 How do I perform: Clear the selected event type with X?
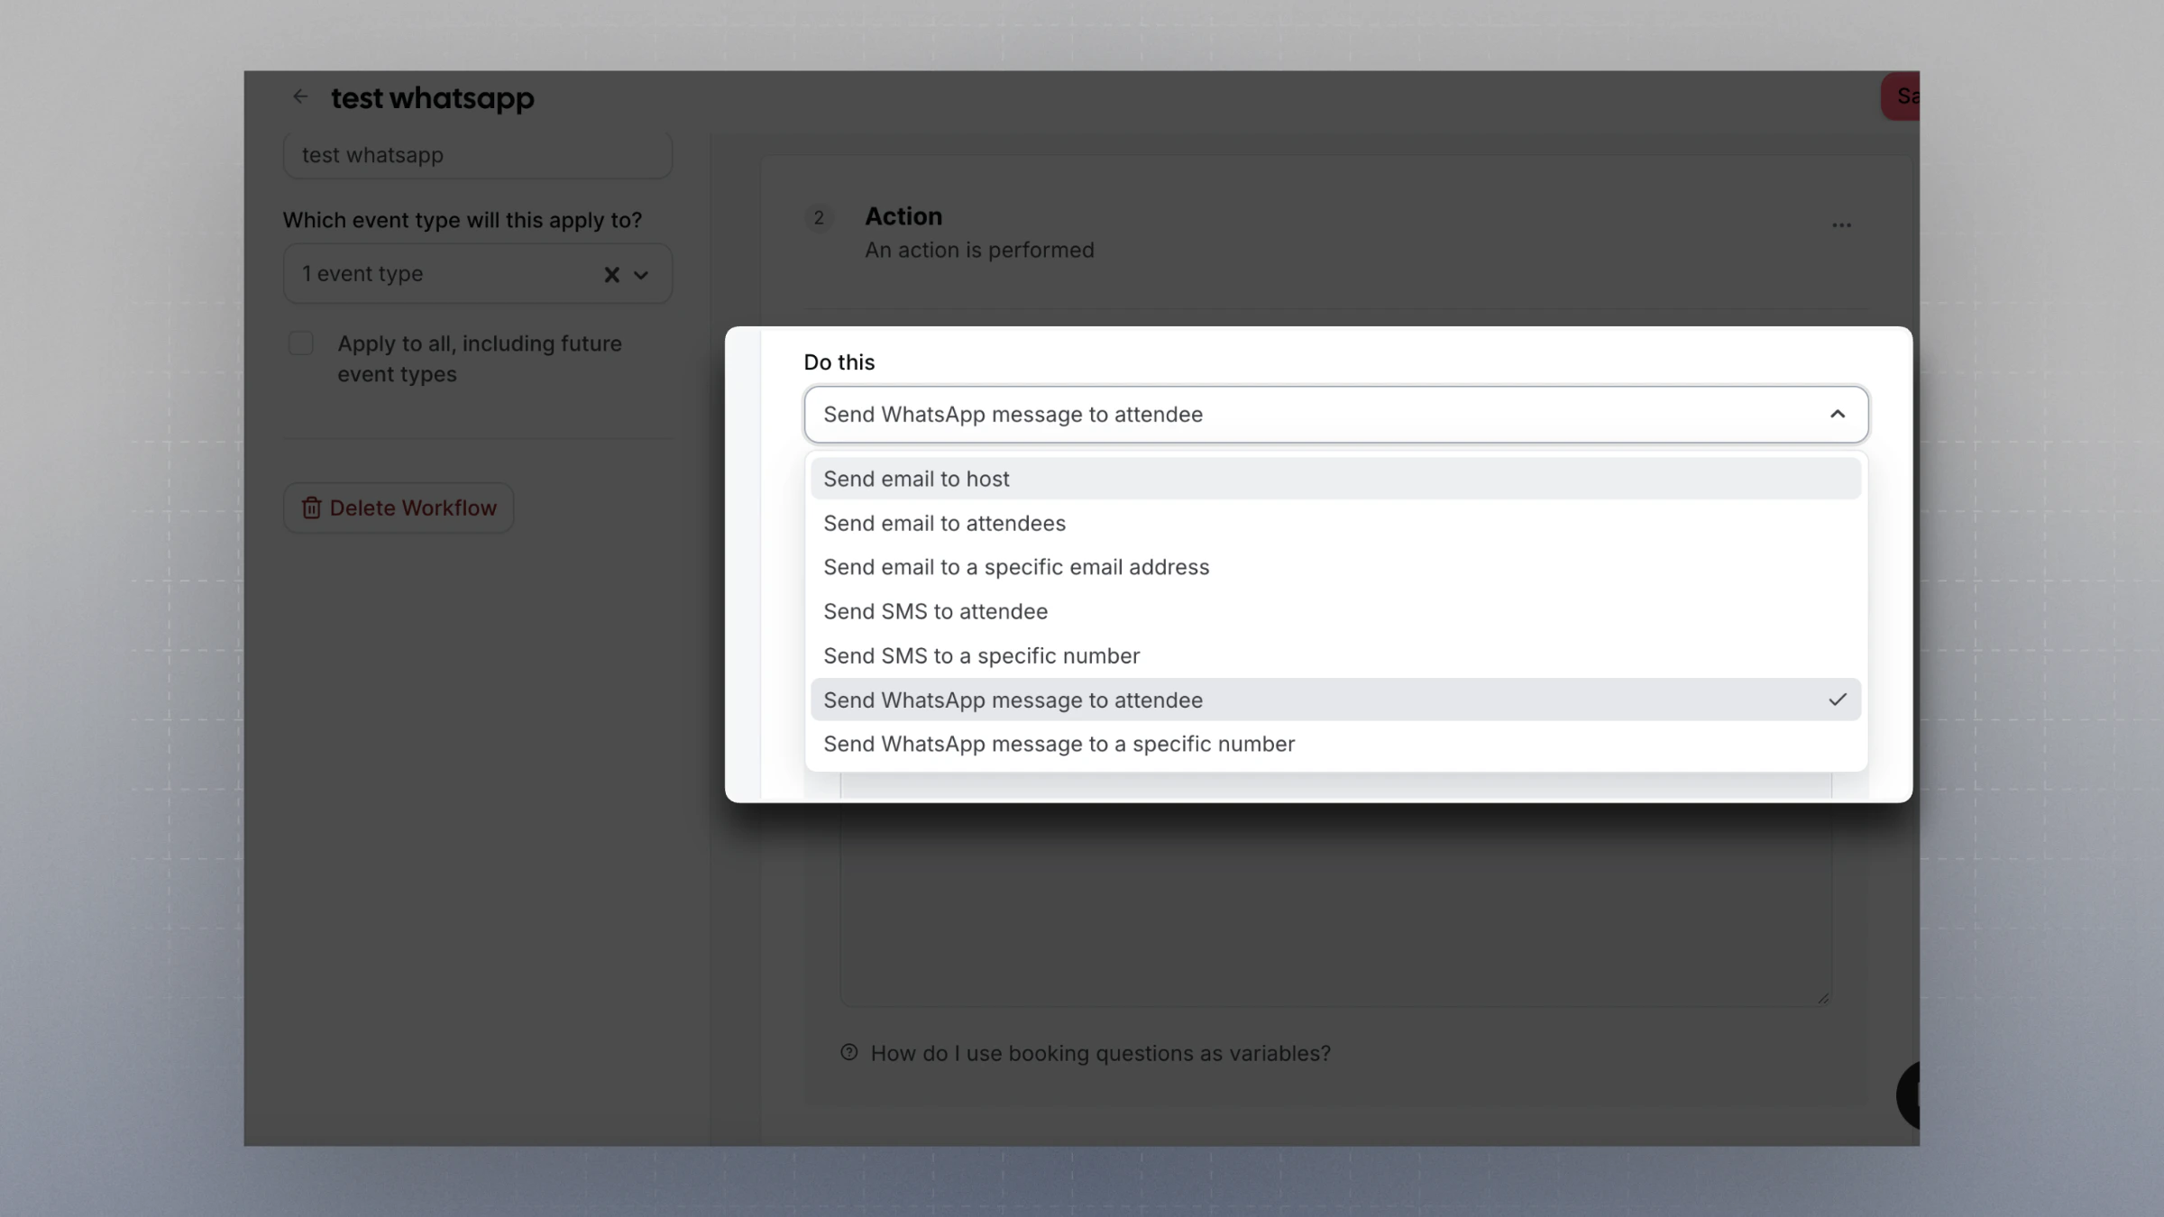point(611,275)
